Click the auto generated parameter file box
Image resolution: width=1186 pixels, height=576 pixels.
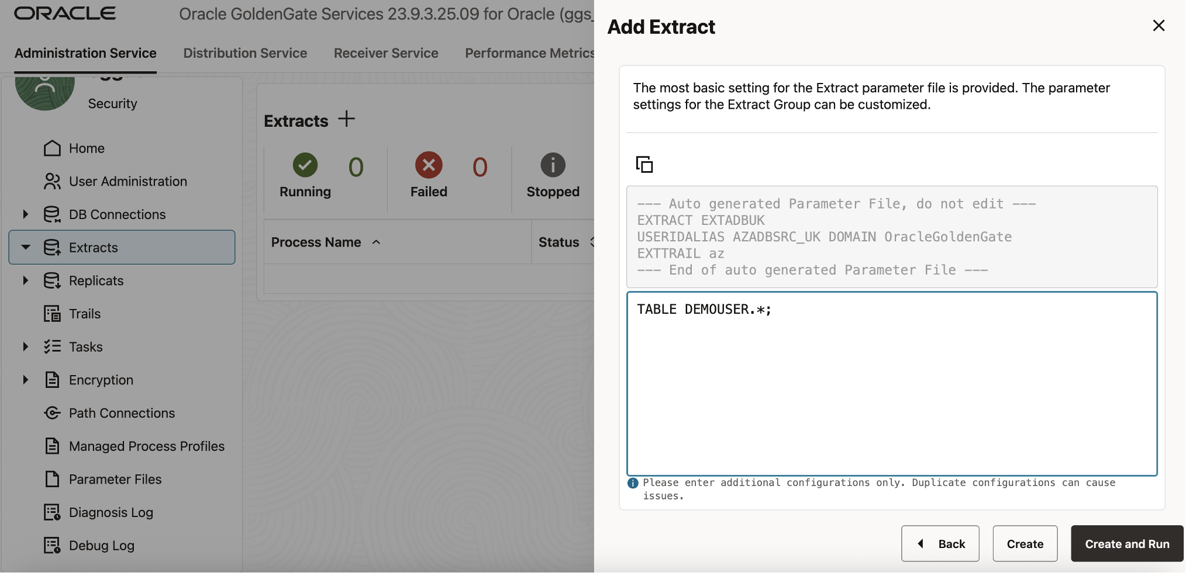[892, 237]
